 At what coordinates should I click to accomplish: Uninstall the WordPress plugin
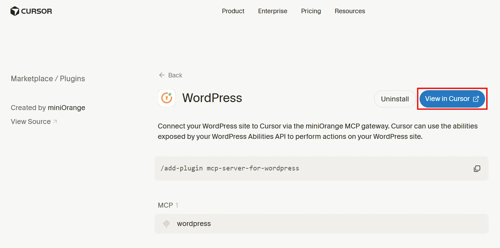point(395,99)
